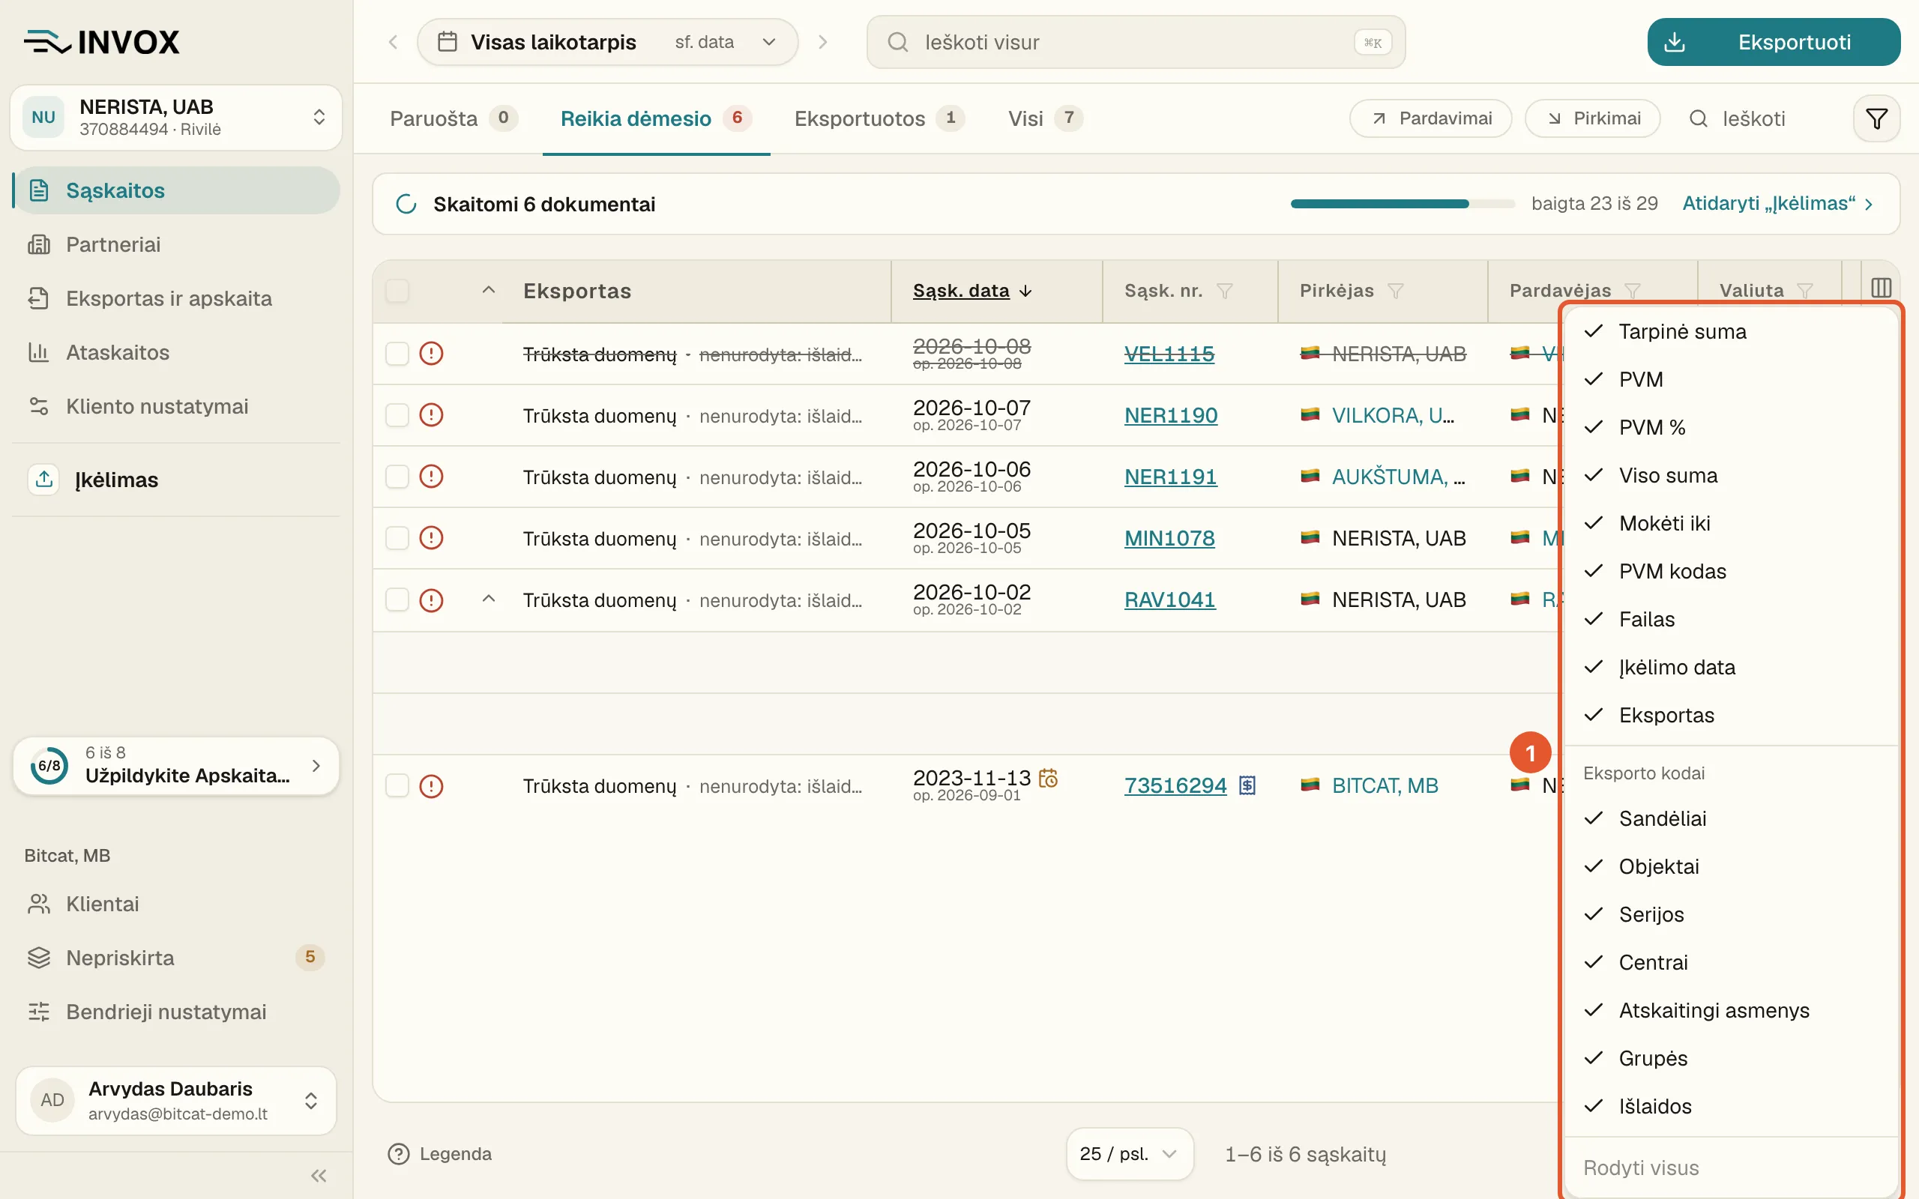The width and height of the screenshot is (1919, 1199).
Task: Go to next period arrow
Action: pyautogui.click(x=823, y=42)
